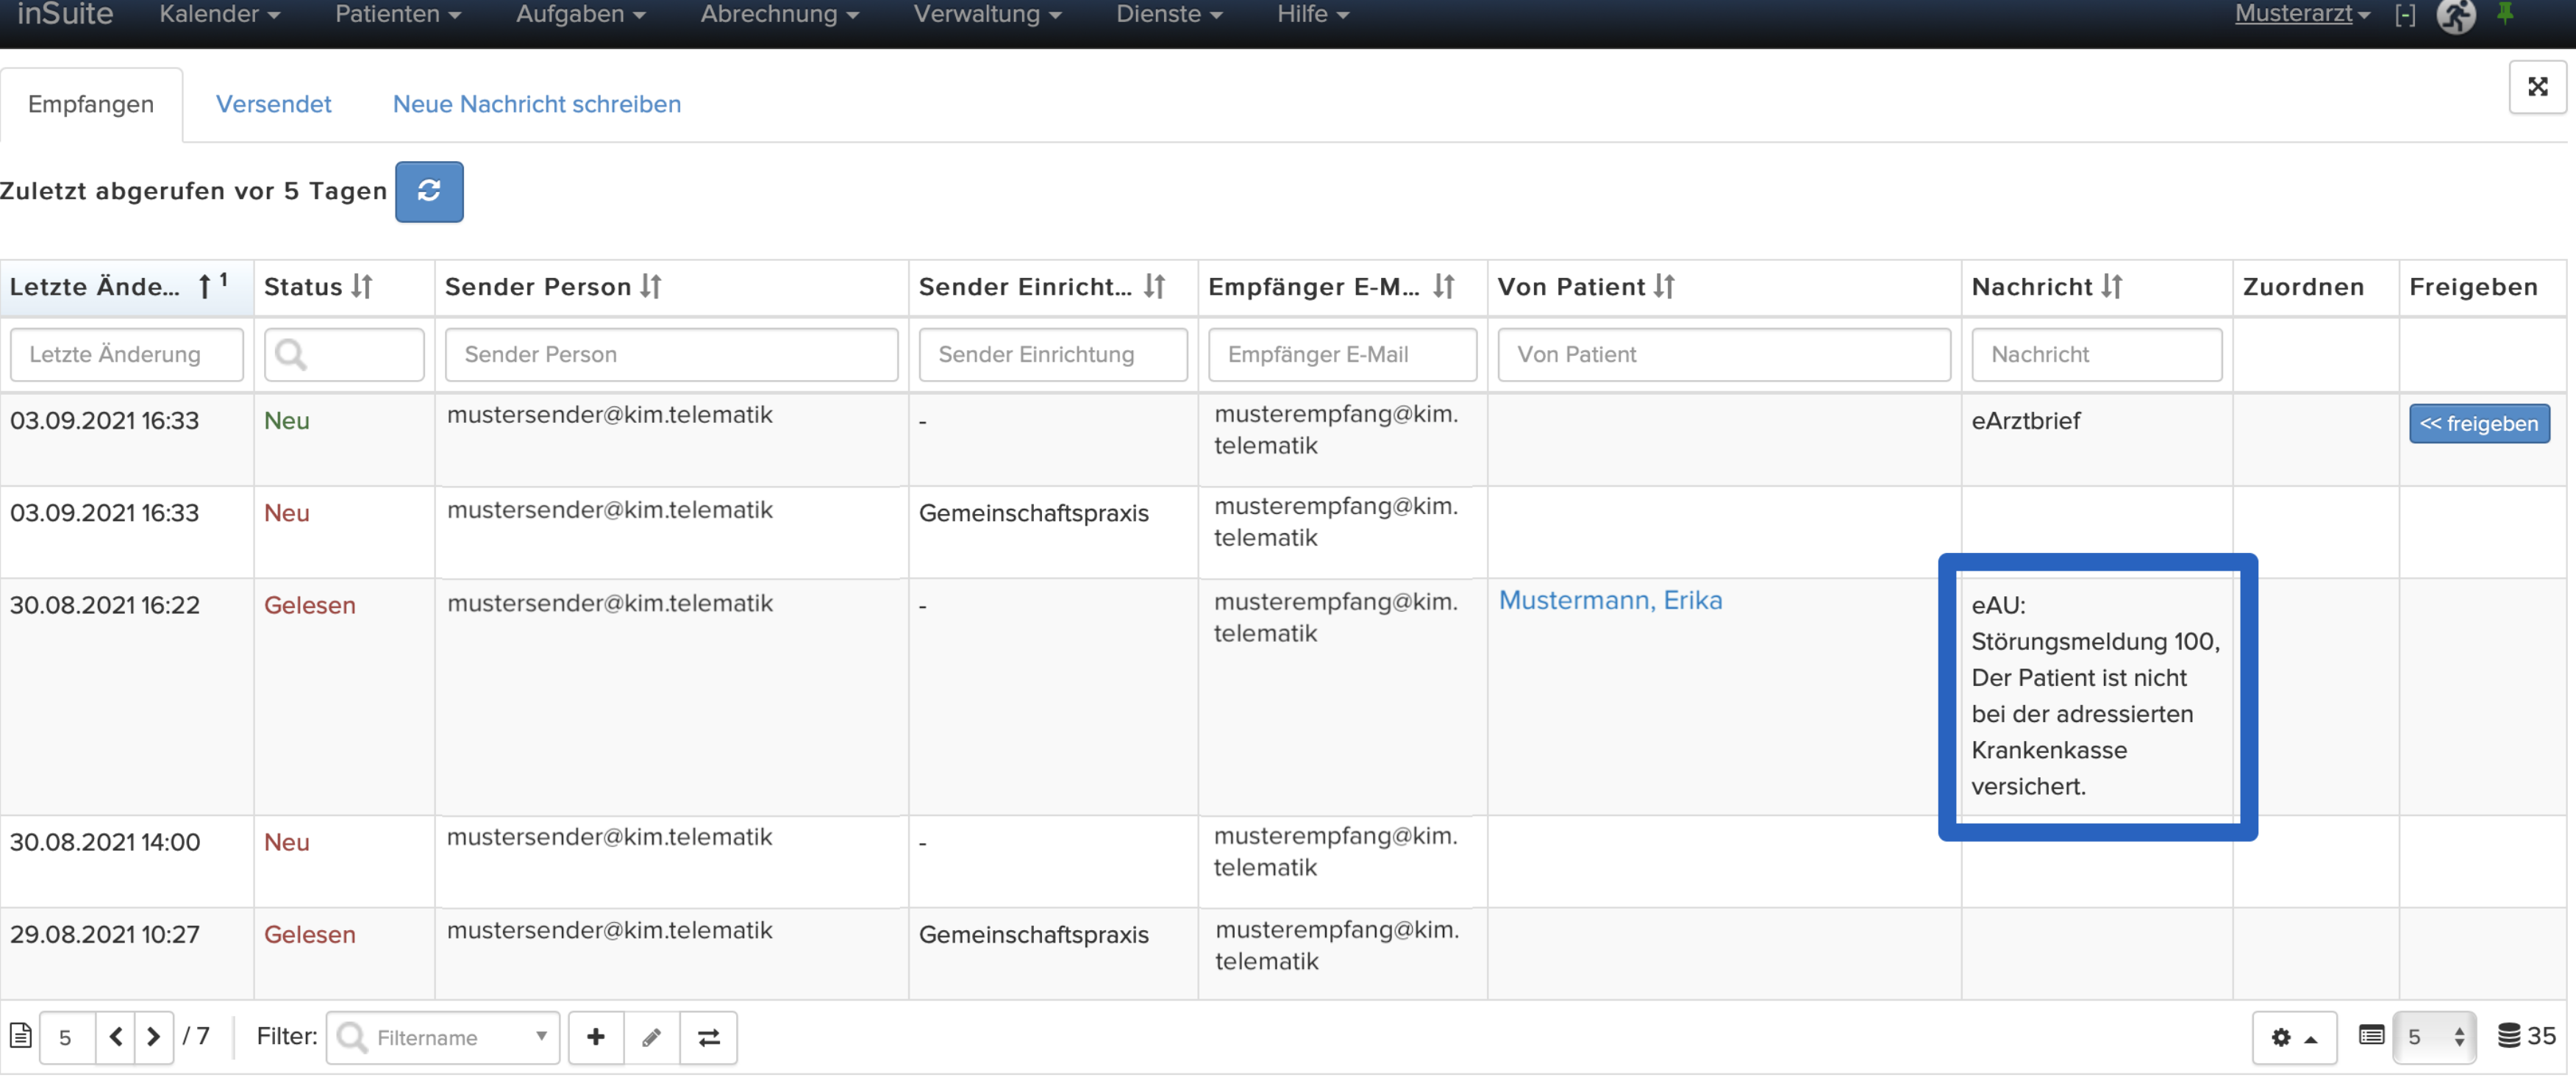Click the page document icon bottom left
2576x1086 pixels.
coord(20,1036)
